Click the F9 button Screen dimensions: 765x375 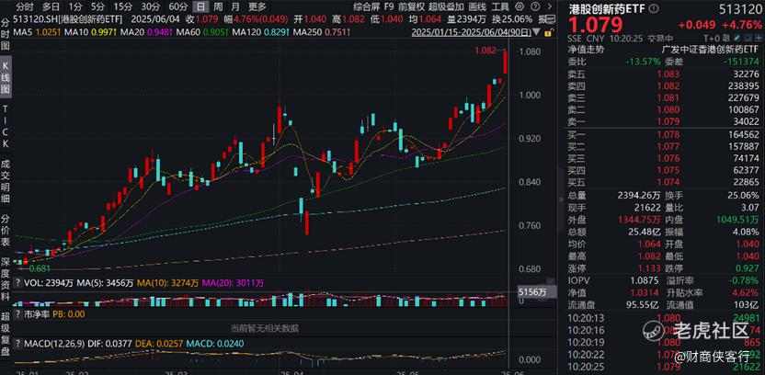coord(389,6)
